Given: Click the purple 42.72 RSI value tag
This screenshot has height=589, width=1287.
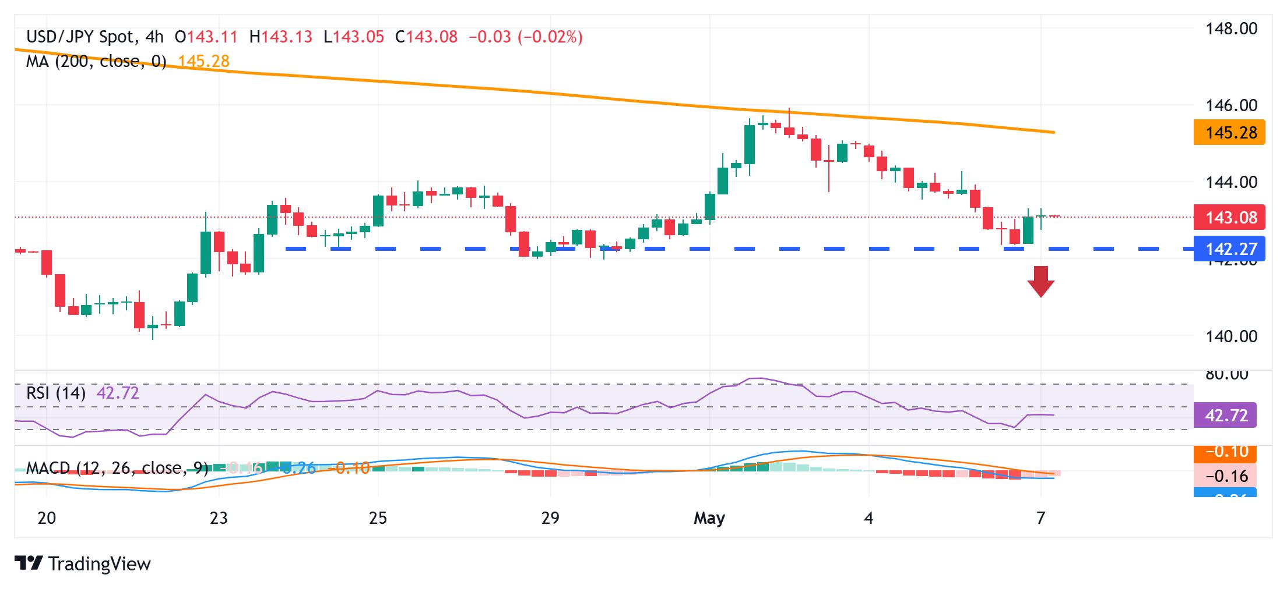Looking at the screenshot, I should coord(1225,416).
